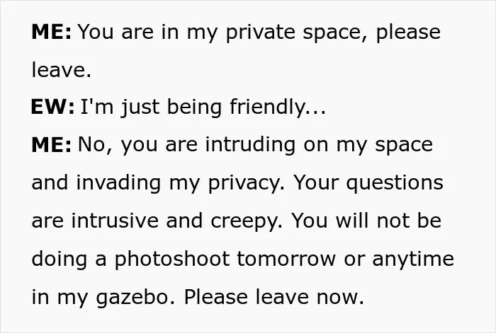
Task: Click the word "private" in first line
Action: click(260, 33)
